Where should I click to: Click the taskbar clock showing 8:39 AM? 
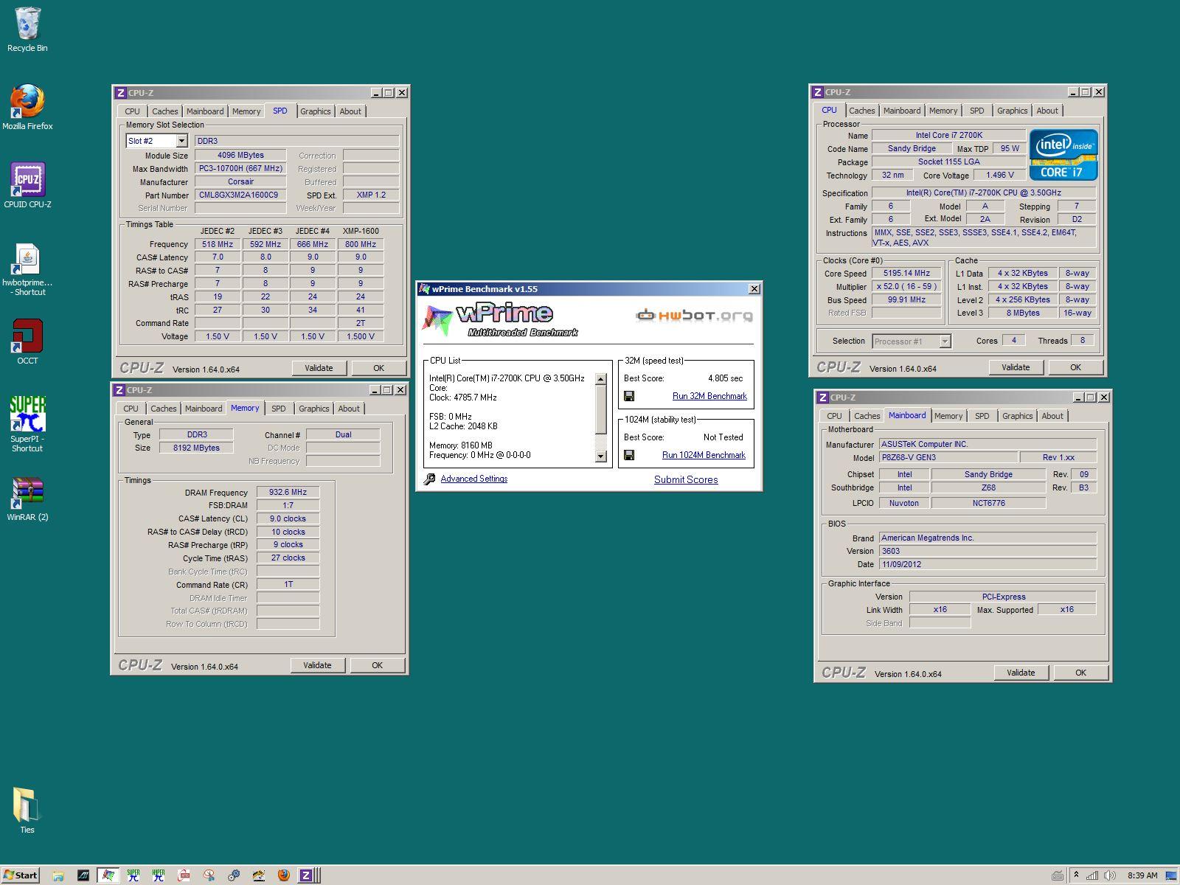click(x=1142, y=875)
